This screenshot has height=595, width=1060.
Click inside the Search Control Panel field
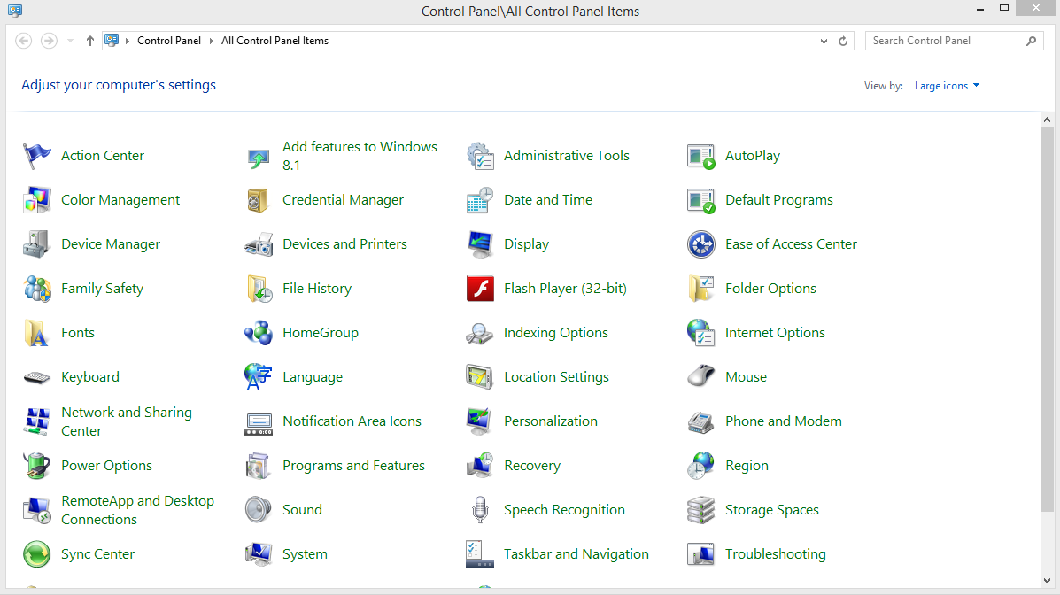946,41
